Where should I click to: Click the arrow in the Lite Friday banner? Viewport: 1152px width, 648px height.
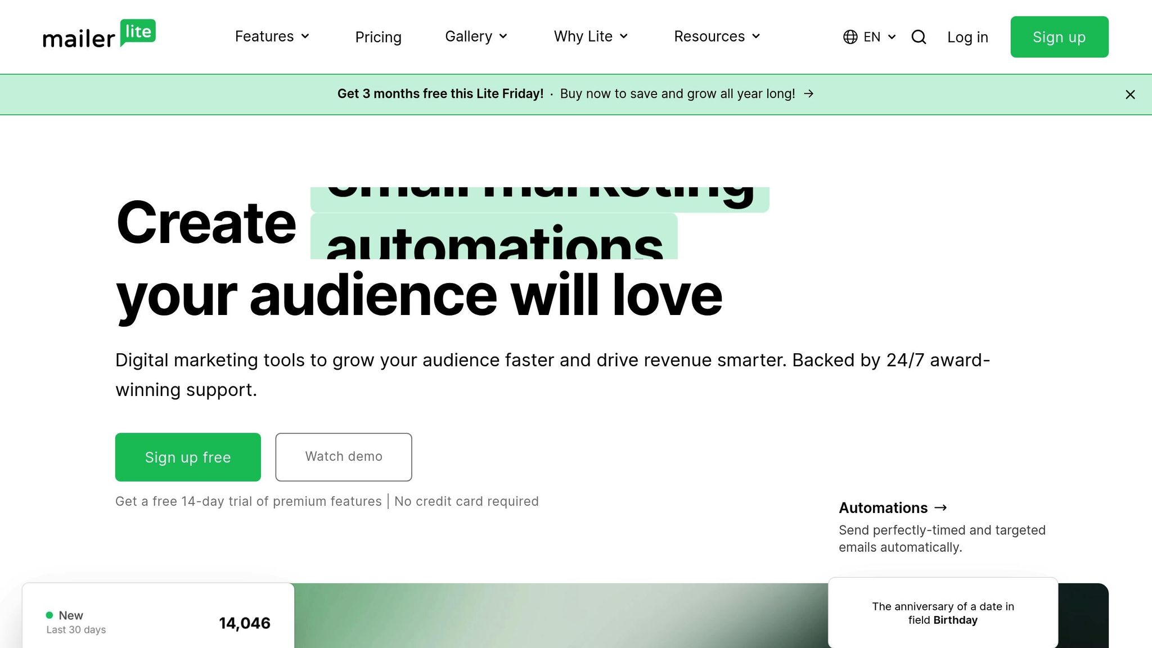click(808, 94)
